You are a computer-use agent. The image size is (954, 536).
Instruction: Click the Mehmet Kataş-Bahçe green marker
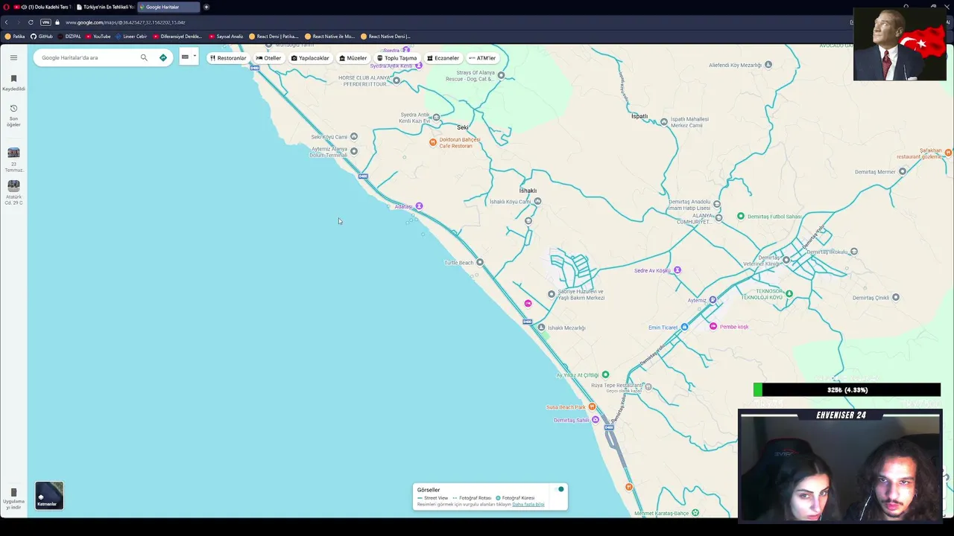tap(695, 512)
